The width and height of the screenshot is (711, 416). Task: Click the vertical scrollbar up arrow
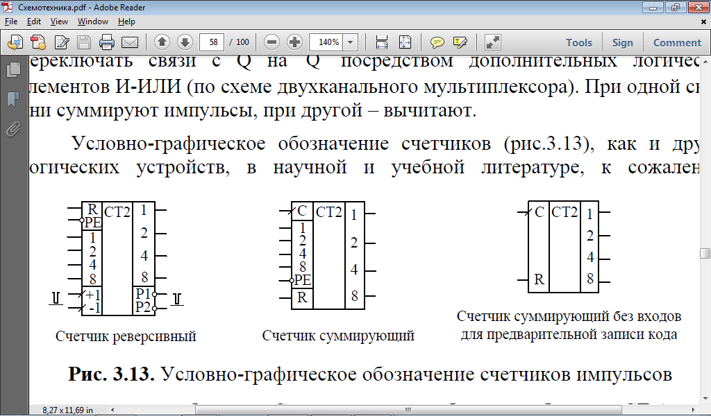(x=705, y=60)
